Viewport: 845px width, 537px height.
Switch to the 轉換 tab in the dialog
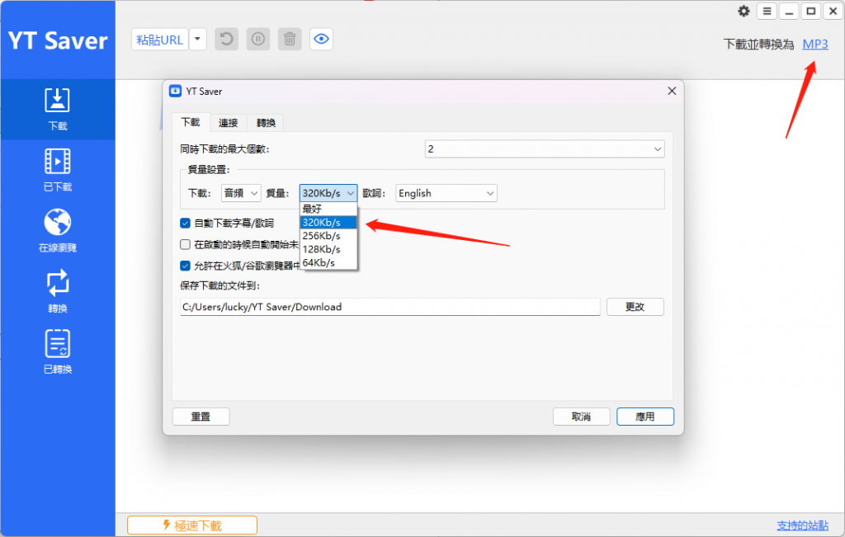tap(266, 123)
